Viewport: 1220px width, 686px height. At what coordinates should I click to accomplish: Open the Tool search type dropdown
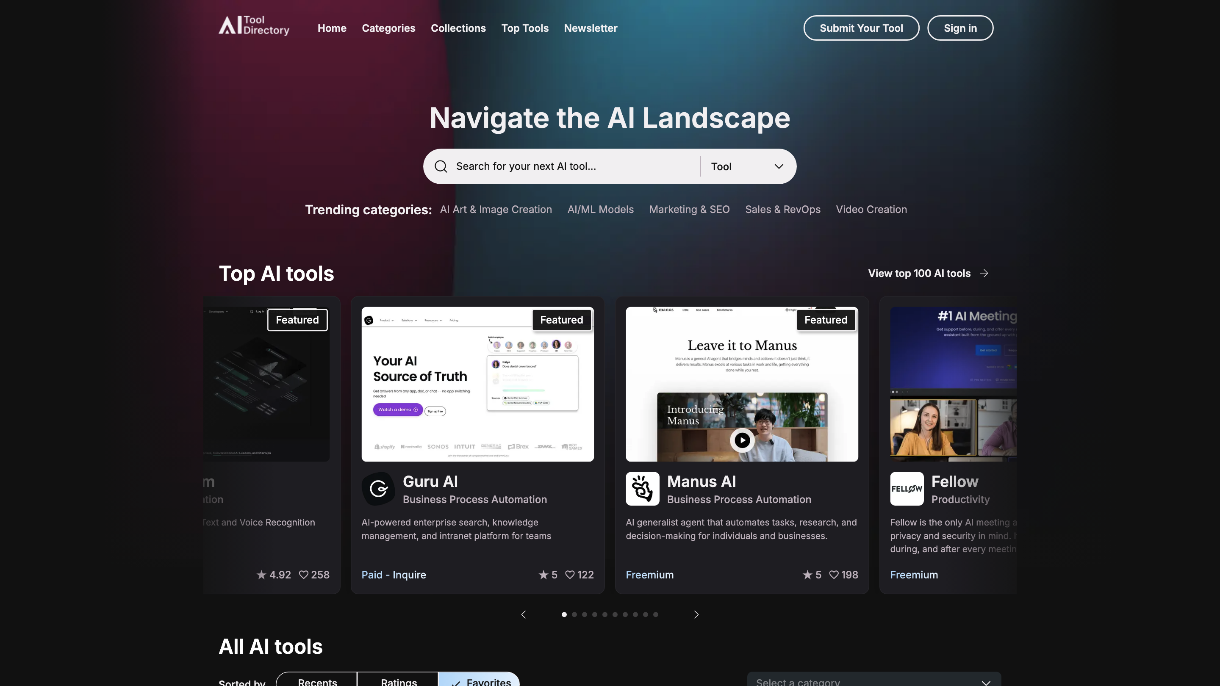[747, 166]
